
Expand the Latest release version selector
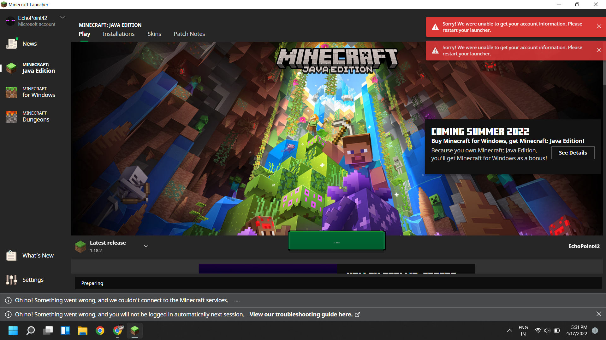tap(146, 246)
